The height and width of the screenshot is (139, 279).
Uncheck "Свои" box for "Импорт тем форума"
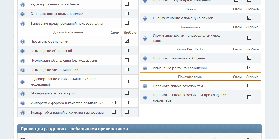(x=114, y=103)
